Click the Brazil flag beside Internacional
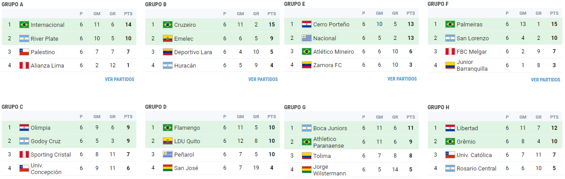Viewport: 565px width, 179px height. click(x=24, y=25)
